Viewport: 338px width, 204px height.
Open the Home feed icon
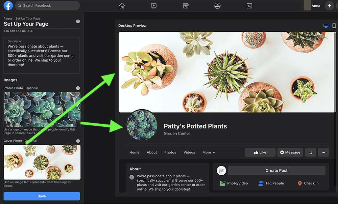point(122,6)
